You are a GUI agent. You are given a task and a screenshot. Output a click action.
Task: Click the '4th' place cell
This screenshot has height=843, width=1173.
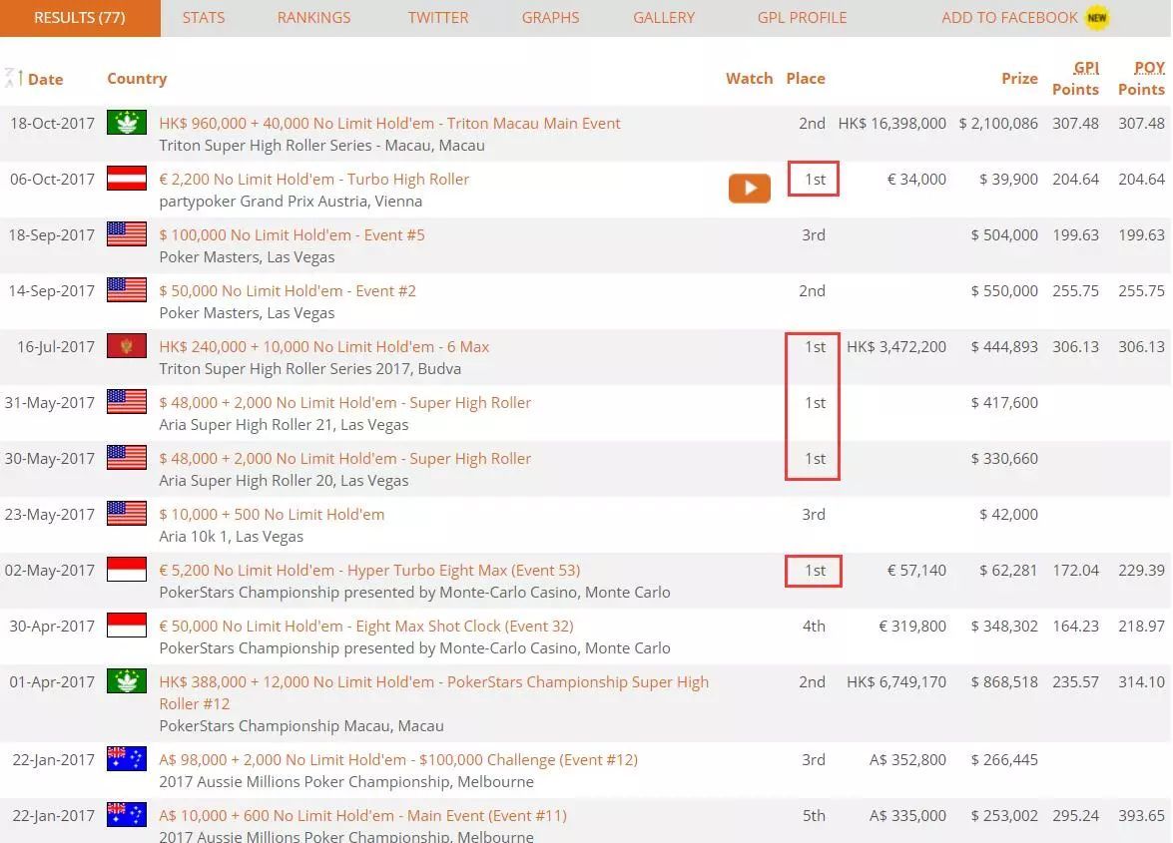pyautogui.click(x=814, y=627)
